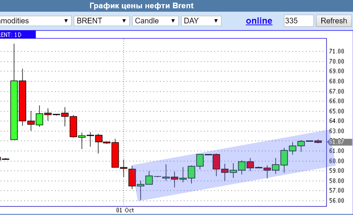Image resolution: width=353 pixels, height=215 pixels.
Task: Click the large red candle beside the tallest green one
Action: (x=23, y=100)
